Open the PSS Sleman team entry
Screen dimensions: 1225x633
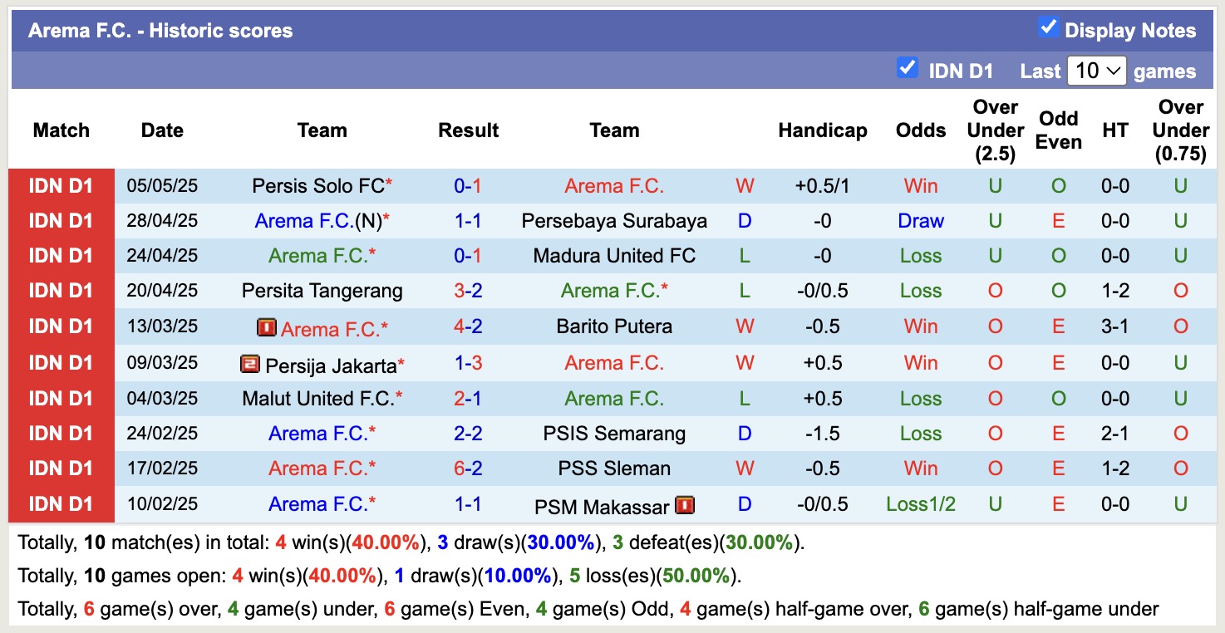point(614,468)
